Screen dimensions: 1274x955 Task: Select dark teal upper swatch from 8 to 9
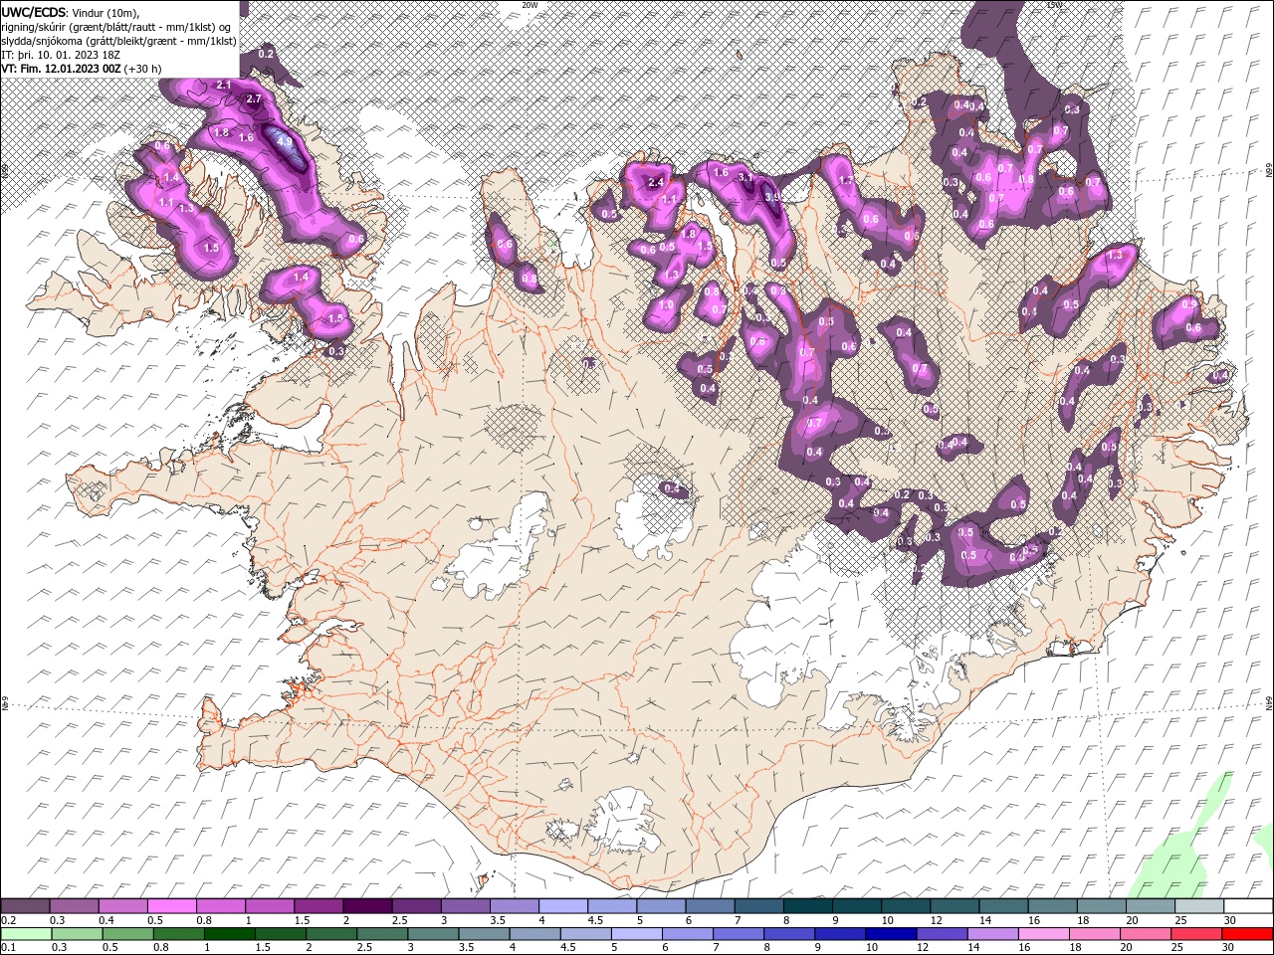tap(808, 906)
